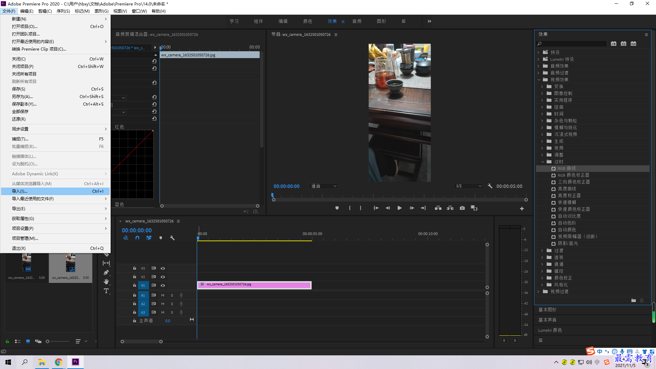Toggle lock on track V3
This screenshot has width=656, height=369.
click(135, 268)
